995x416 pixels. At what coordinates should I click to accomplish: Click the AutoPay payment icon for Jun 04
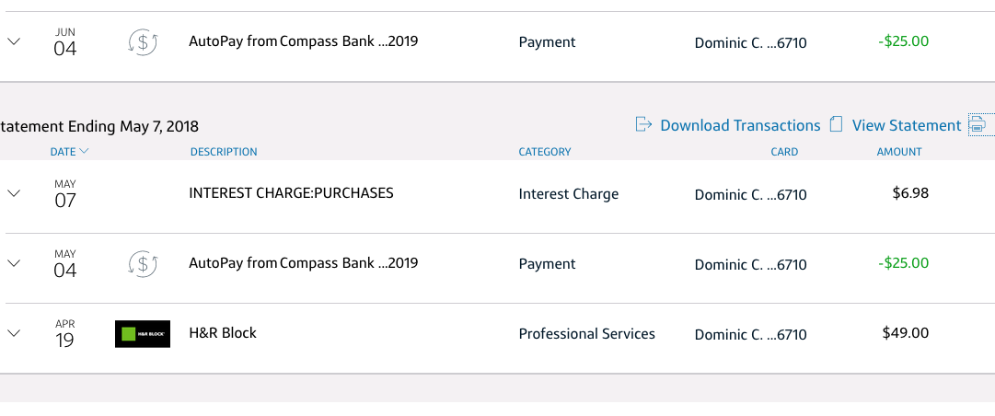(142, 42)
